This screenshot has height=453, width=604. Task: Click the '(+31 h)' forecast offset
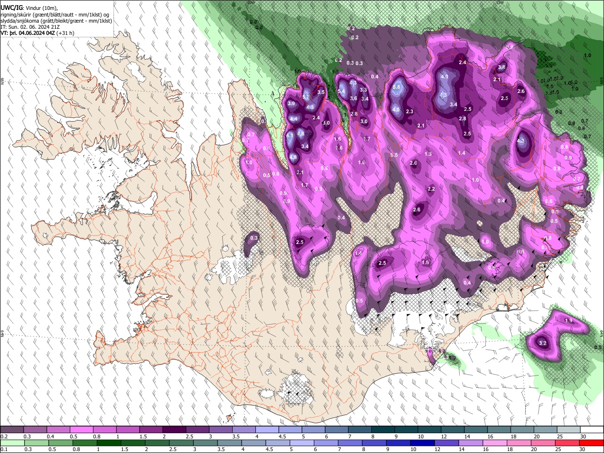(65, 34)
